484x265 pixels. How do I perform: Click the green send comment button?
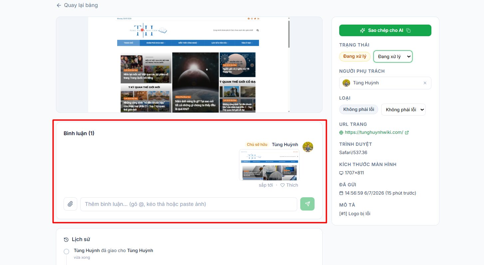307,204
